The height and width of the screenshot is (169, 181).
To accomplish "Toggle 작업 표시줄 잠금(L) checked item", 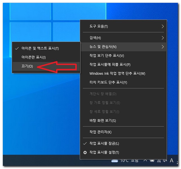I will pyautogui.click(x=123, y=143).
